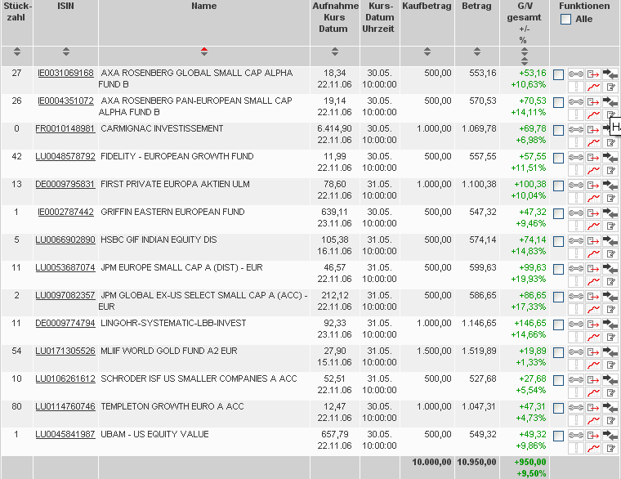Tick checkbox for AXA Rosenberg Global Small Cap

tap(558, 75)
